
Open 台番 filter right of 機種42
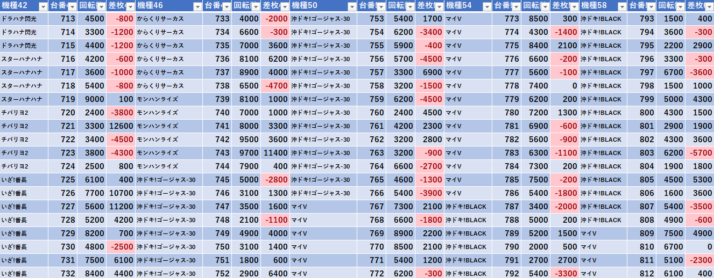72,6
